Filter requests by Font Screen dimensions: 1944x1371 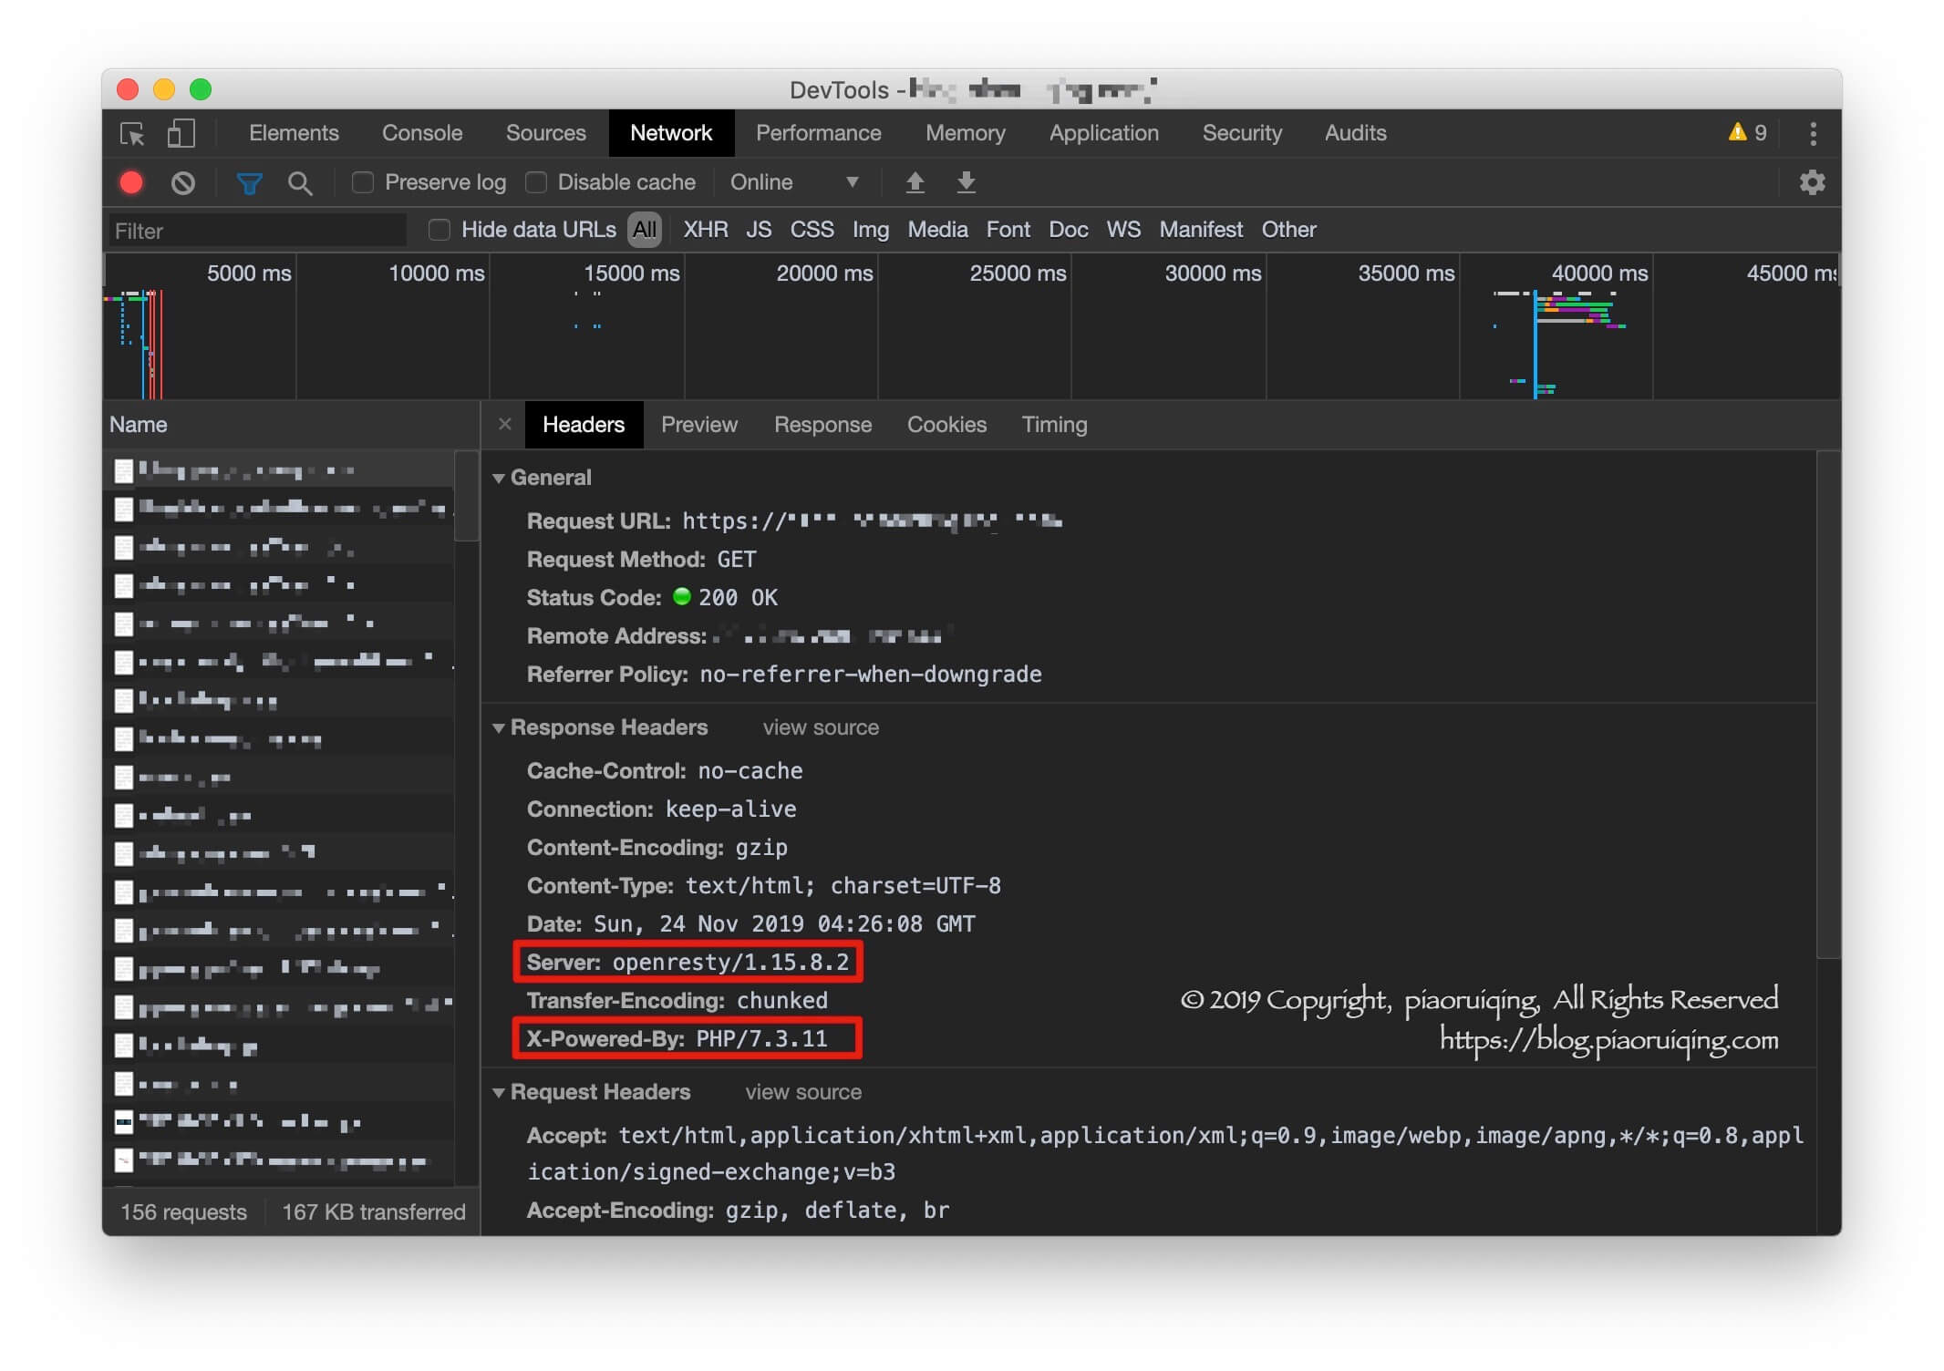tap(1008, 230)
